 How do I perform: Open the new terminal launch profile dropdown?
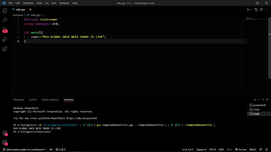tap(258, 100)
